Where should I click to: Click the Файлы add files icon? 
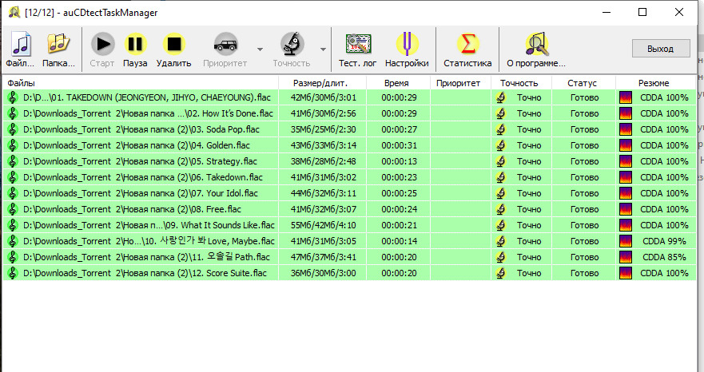[20, 44]
